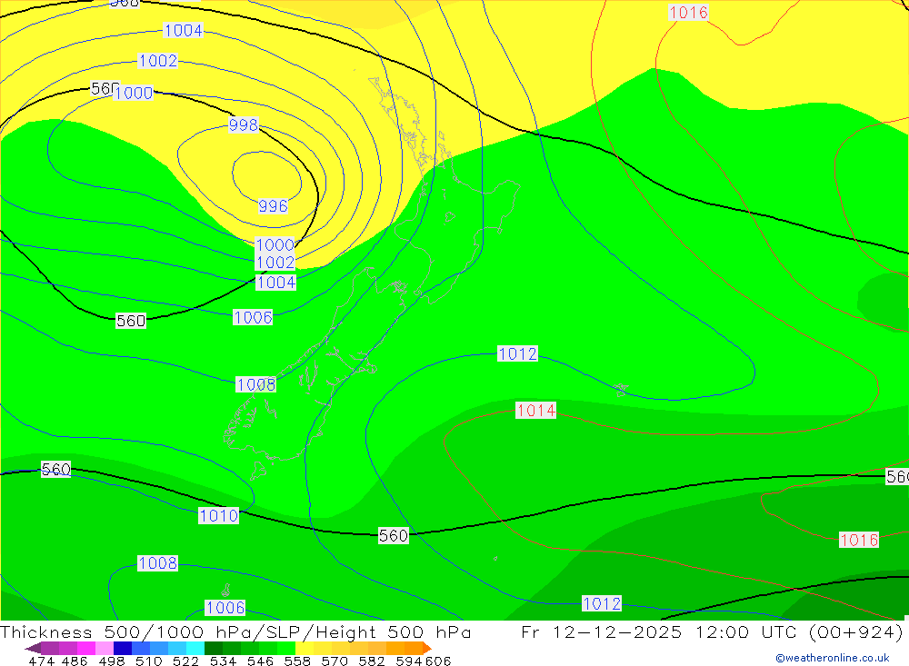Click the 996 low pressure label
The height and width of the screenshot is (666, 909).
(x=273, y=205)
